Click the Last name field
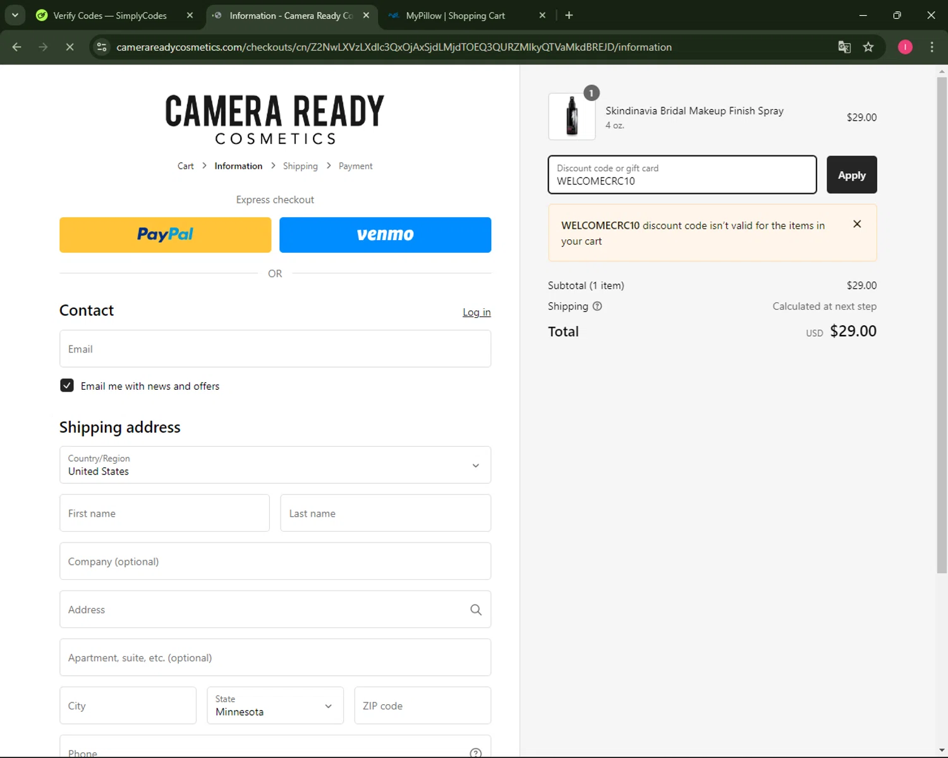Screen dimensions: 948x758 pyautogui.click(x=386, y=513)
